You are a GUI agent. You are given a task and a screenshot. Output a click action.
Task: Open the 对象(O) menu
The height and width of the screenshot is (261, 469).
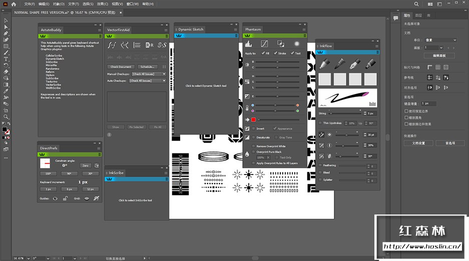click(x=59, y=4)
